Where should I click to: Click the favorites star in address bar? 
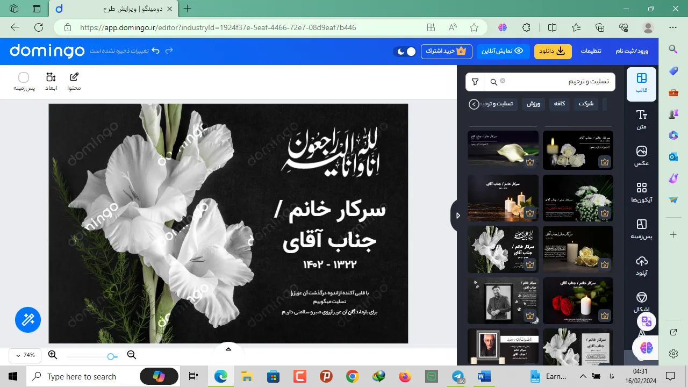[474, 27]
